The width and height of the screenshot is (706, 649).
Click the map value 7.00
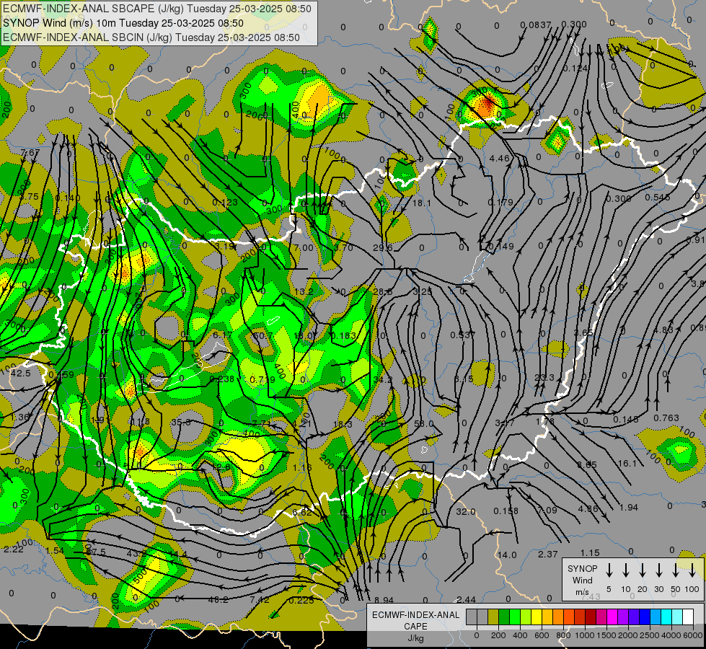tap(304, 248)
